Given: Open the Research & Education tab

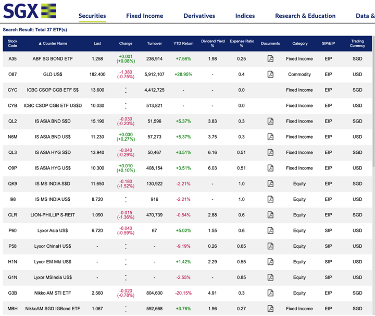Looking at the screenshot, I should tap(305, 16).
